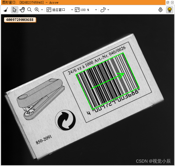The width and height of the screenshot is (175, 166).
Task: Click the decoded text 4009729003688
Action: (x=20, y=20)
